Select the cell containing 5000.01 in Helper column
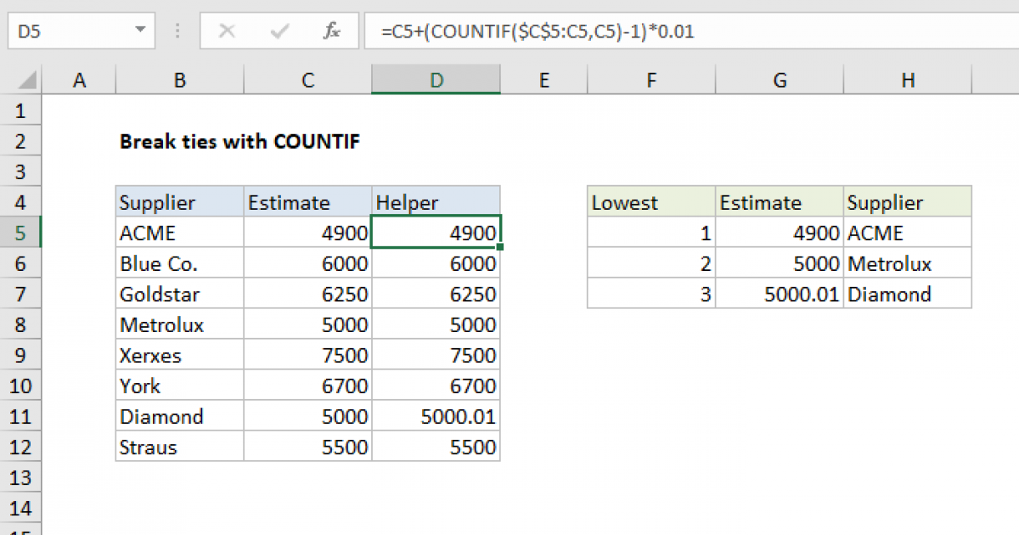This screenshot has height=535, width=1019. (x=436, y=417)
